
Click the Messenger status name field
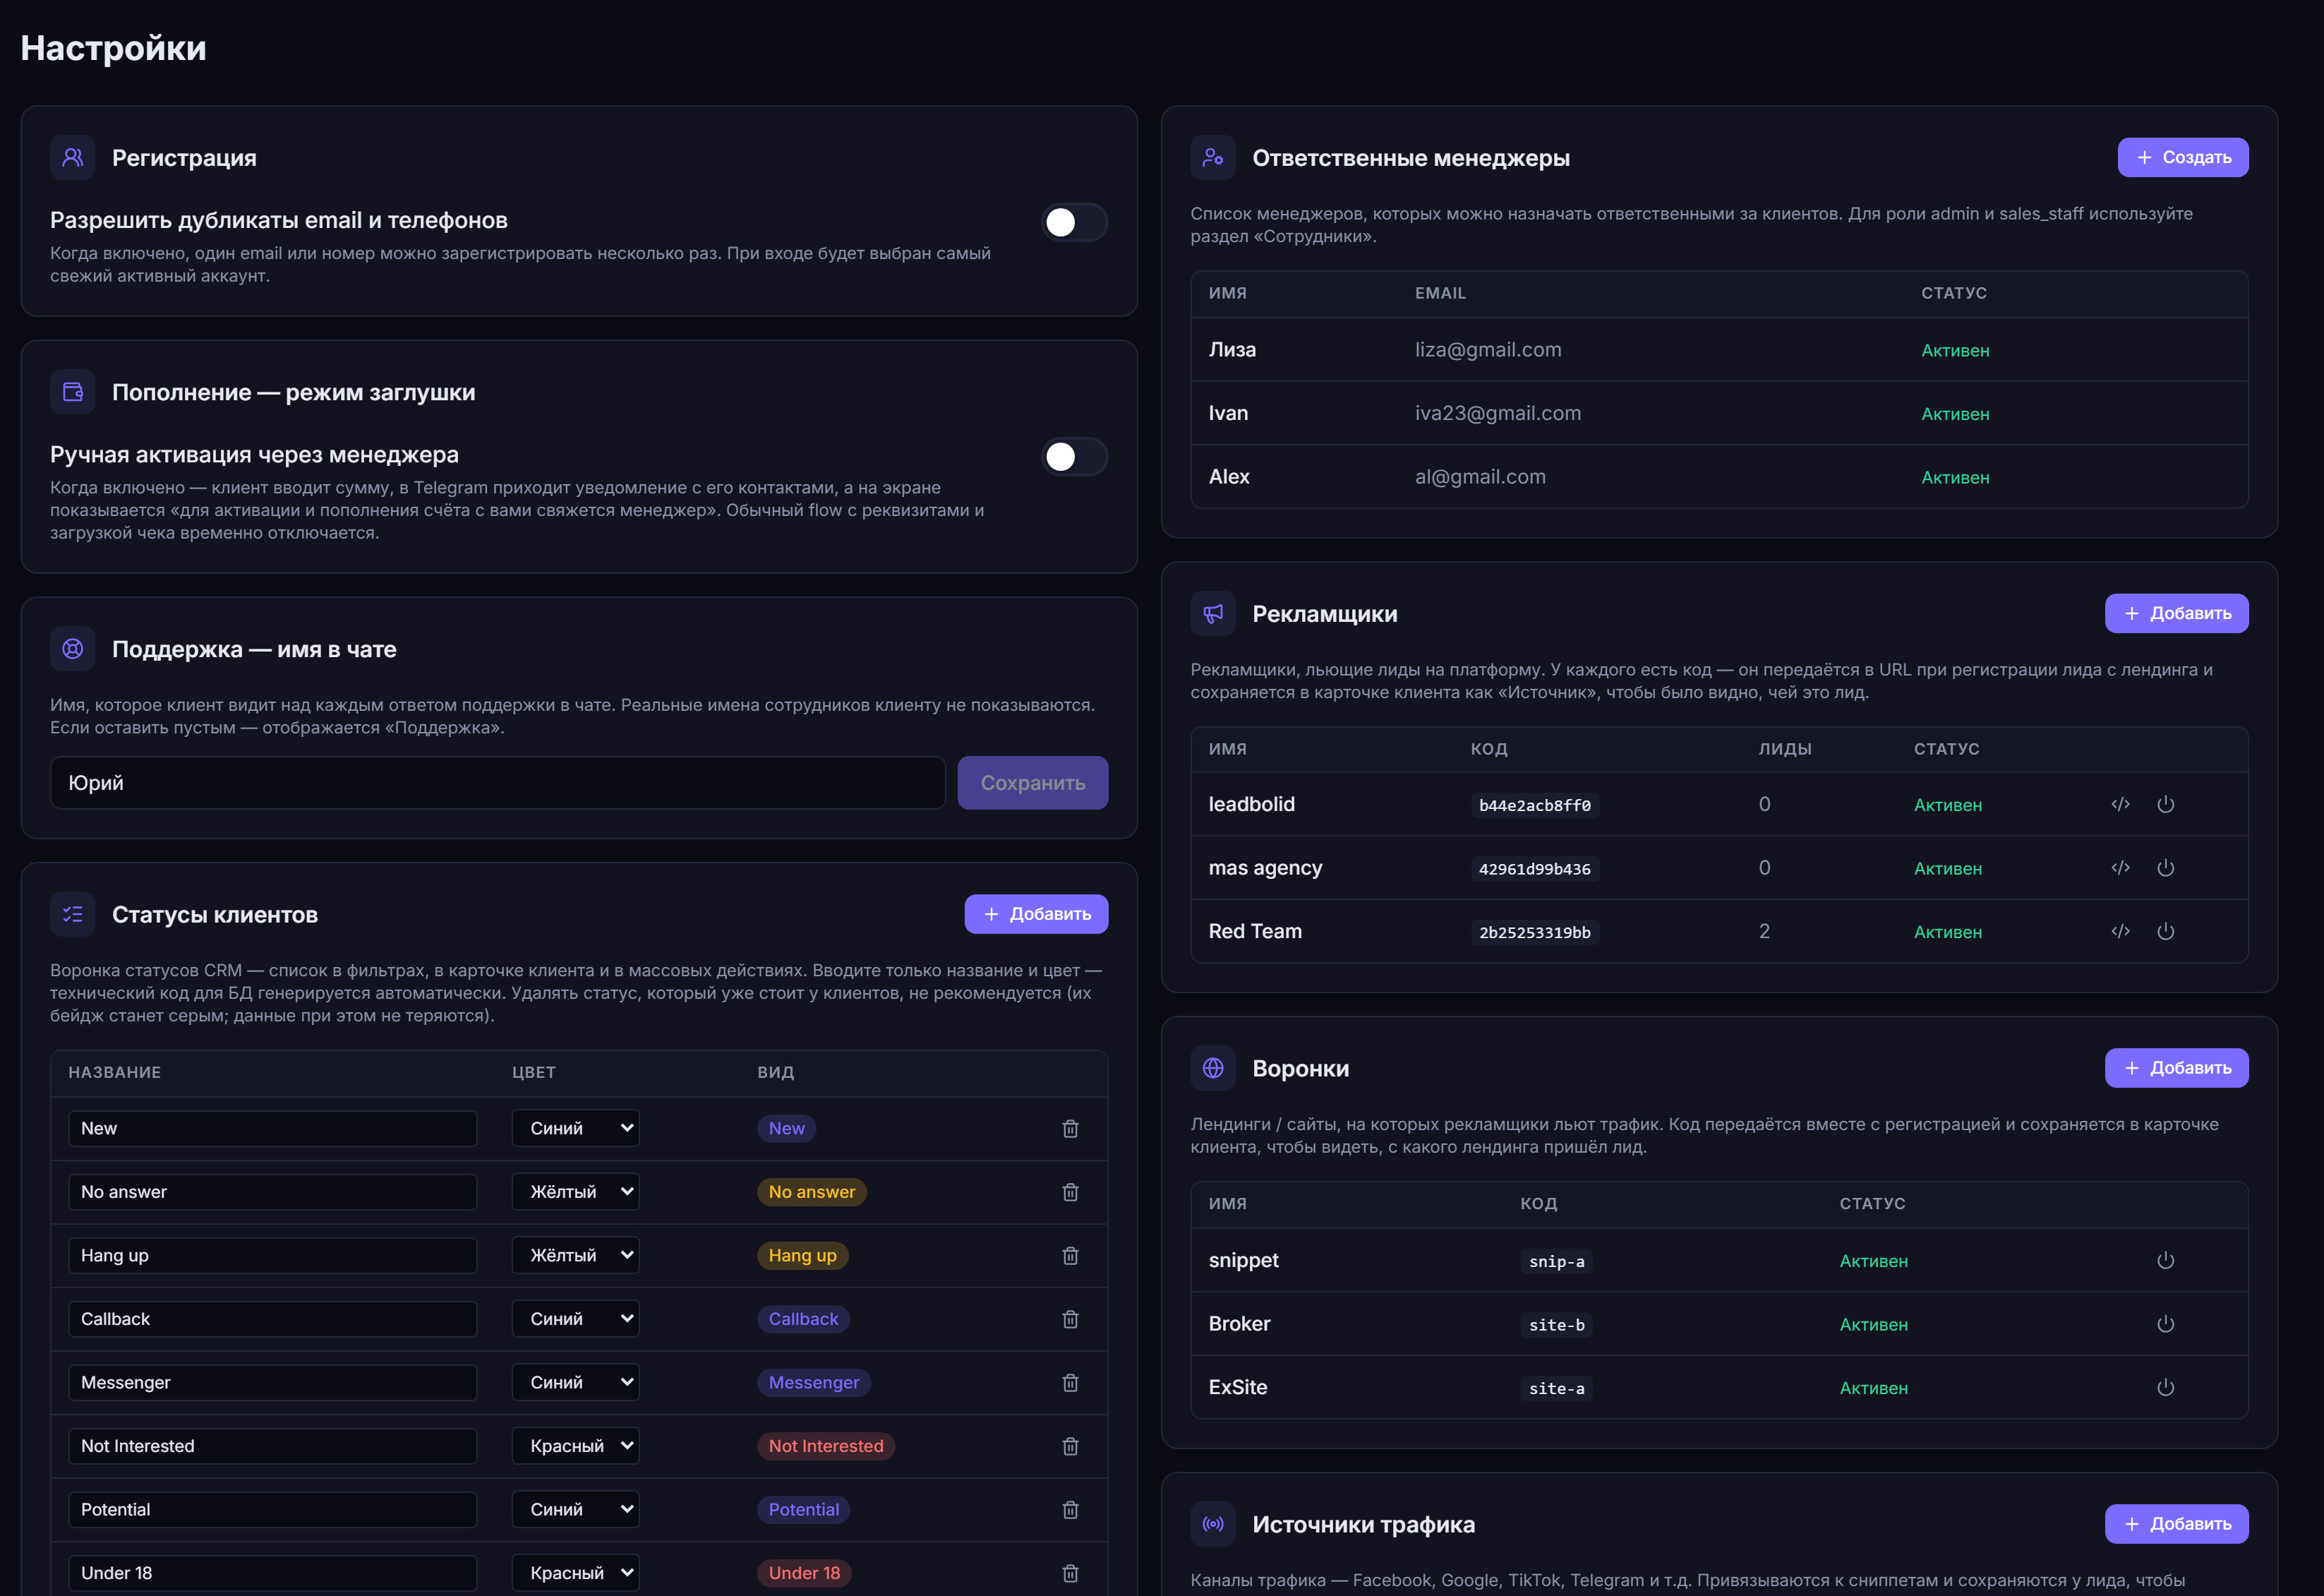point(272,1382)
